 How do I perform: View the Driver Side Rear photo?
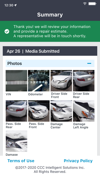tap(84, 81)
